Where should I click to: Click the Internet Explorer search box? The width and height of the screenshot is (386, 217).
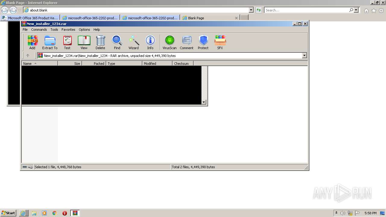pos(306,10)
